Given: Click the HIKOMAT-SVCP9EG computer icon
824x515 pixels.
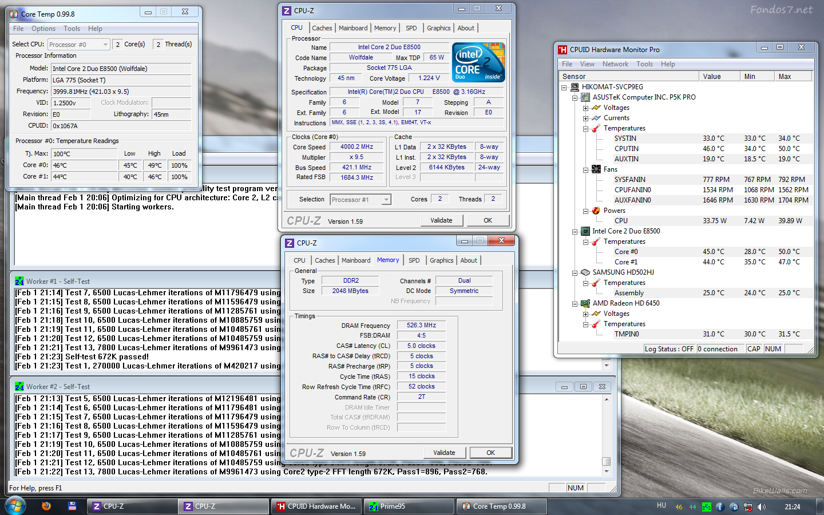Looking at the screenshot, I should (574, 87).
